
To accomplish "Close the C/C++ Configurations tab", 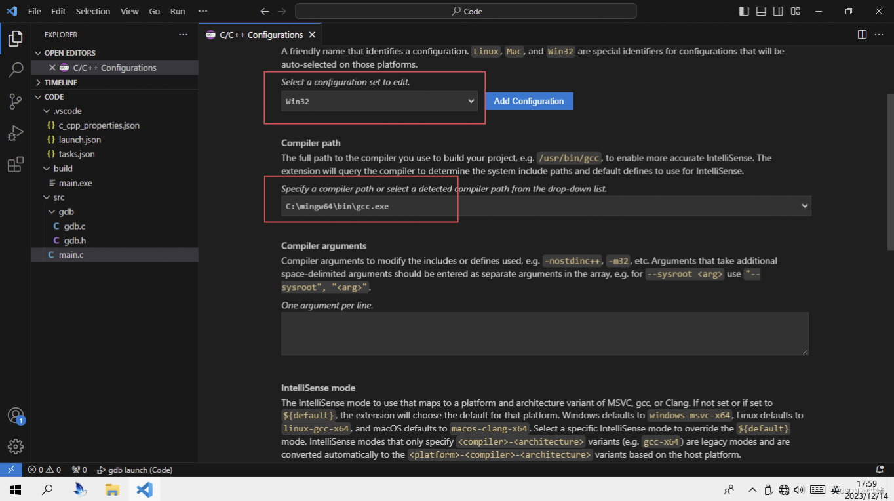I will 312,35.
